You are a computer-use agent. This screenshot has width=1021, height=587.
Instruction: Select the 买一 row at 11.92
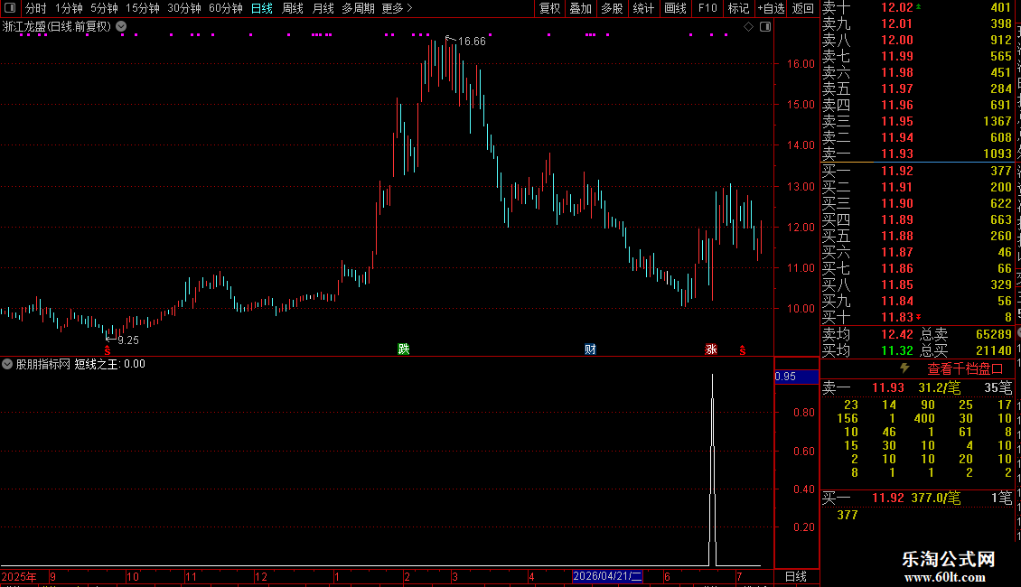tap(917, 171)
